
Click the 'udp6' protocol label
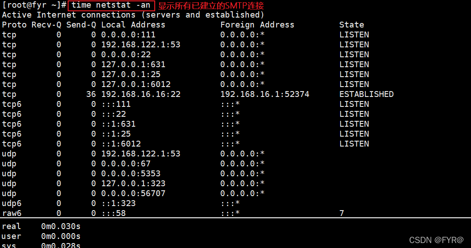(12, 203)
